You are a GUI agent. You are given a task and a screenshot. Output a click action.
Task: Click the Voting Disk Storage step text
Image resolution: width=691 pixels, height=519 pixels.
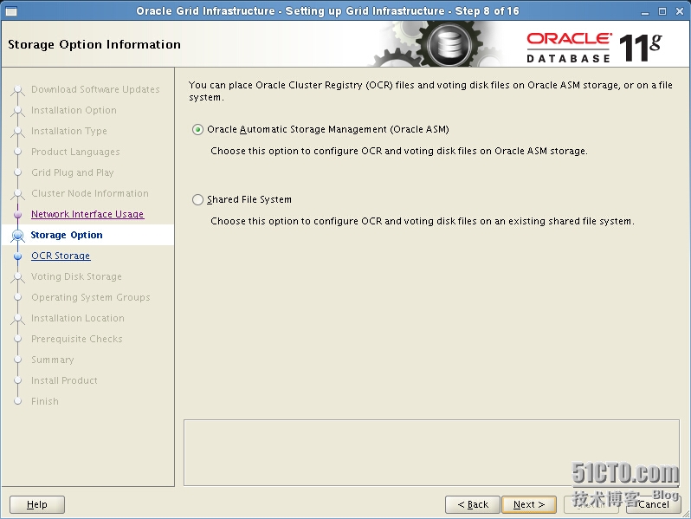coord(77,276)
